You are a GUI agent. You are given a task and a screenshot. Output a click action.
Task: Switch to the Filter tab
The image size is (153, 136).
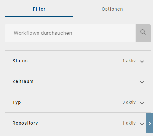pyautogui.click(x=39, y=9)
